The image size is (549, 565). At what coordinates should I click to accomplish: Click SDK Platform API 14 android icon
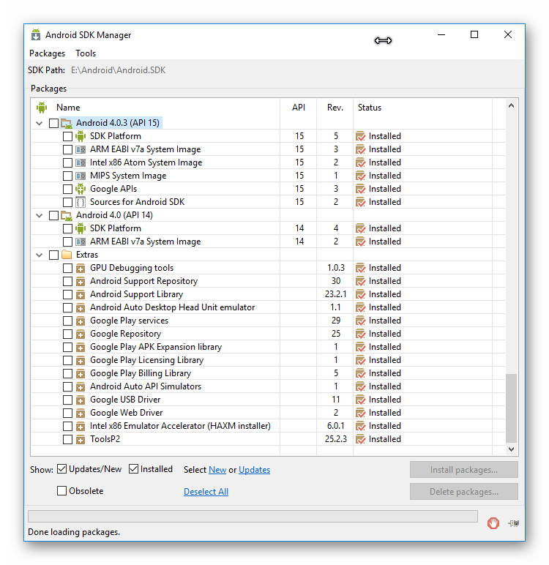click(81, 228)
